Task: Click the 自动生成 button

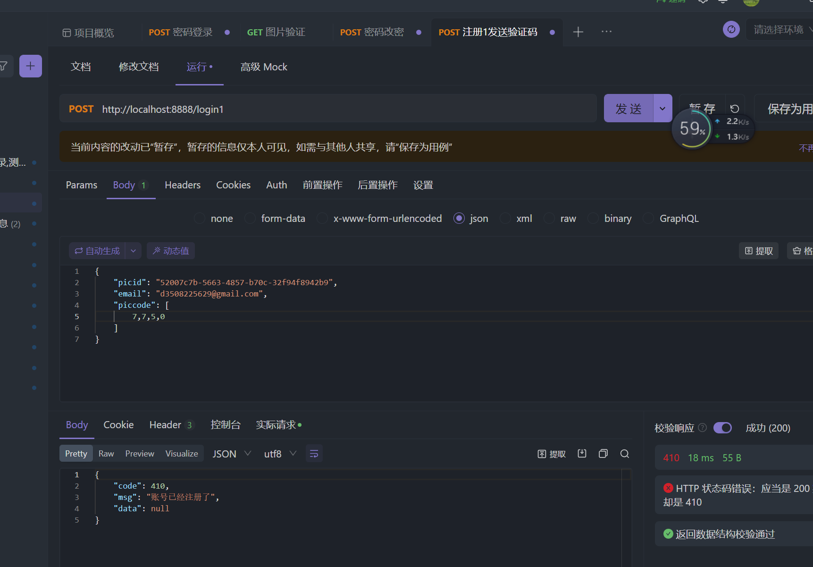Action: click(97, 251)
